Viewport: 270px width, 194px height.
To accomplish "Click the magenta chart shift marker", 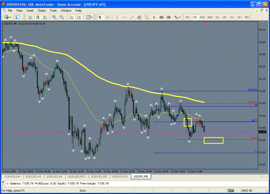I will 206,22.
